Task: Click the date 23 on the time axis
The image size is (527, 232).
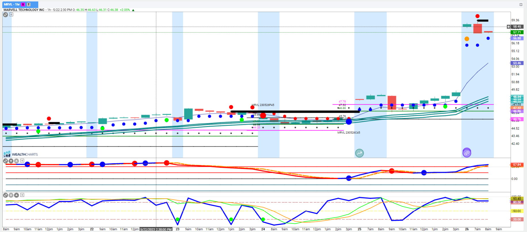Action: click(178, 229)
